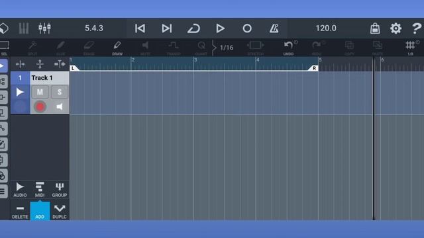Select track number 1

pos(20,78)
